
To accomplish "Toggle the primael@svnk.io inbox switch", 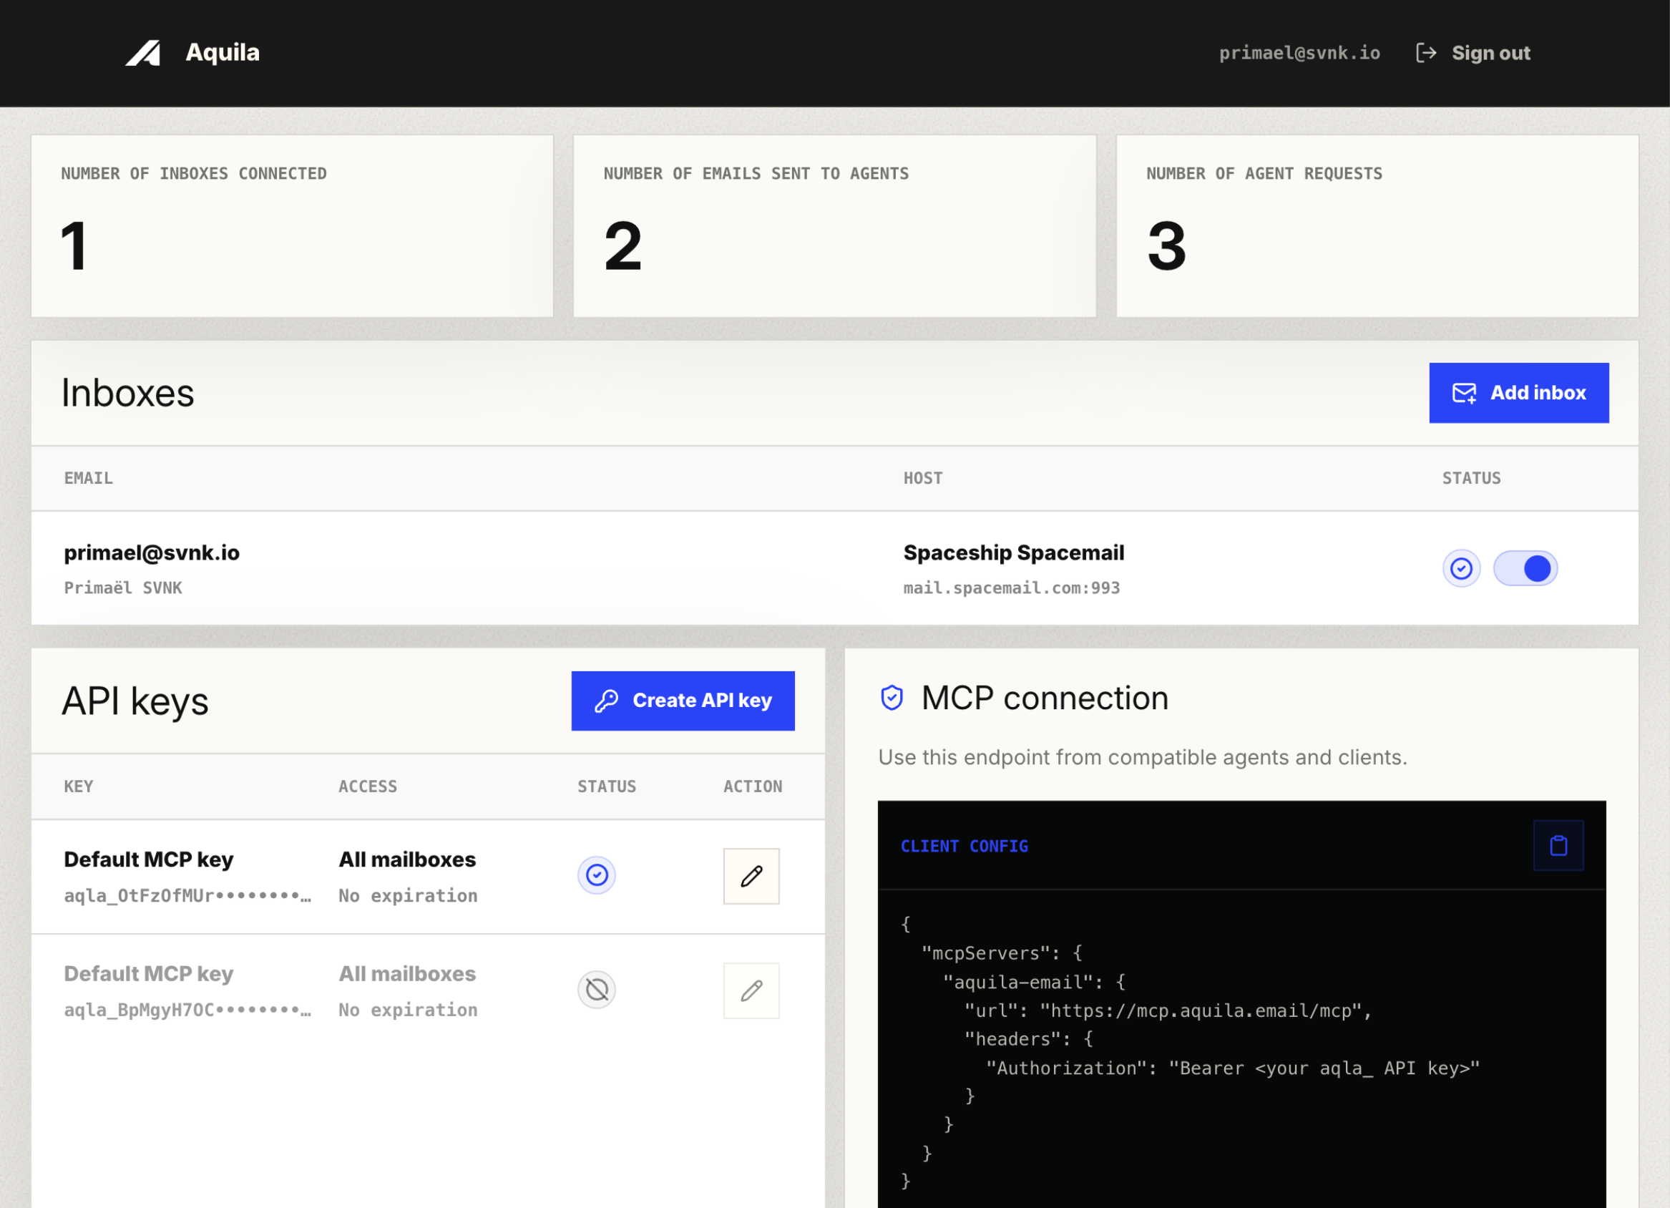I will [1525, 568].
